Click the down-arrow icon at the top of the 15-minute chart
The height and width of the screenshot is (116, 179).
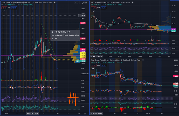coord(75,3)
